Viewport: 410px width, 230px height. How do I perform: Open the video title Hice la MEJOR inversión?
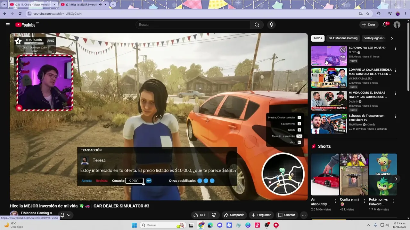pos(79,206)
